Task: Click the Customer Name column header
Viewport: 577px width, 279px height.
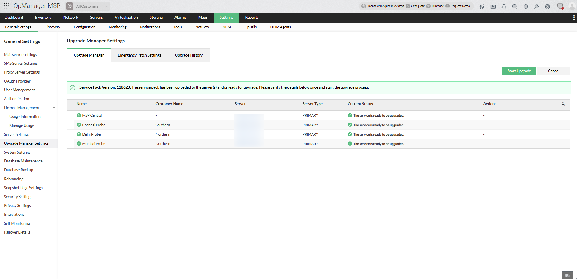Action: coord(169,104)
